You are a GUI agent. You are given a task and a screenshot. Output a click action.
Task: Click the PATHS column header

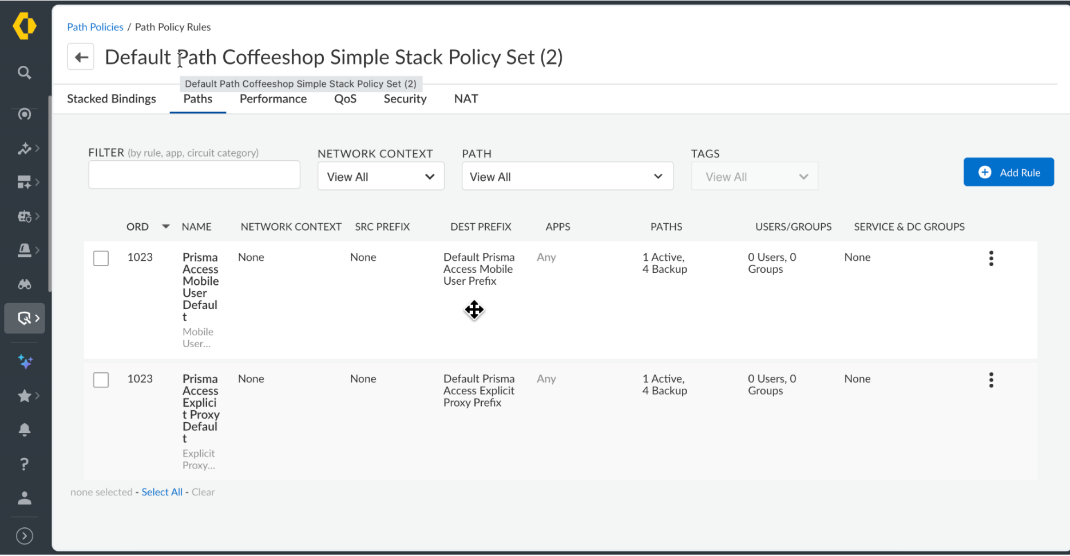tap(666, 227)
